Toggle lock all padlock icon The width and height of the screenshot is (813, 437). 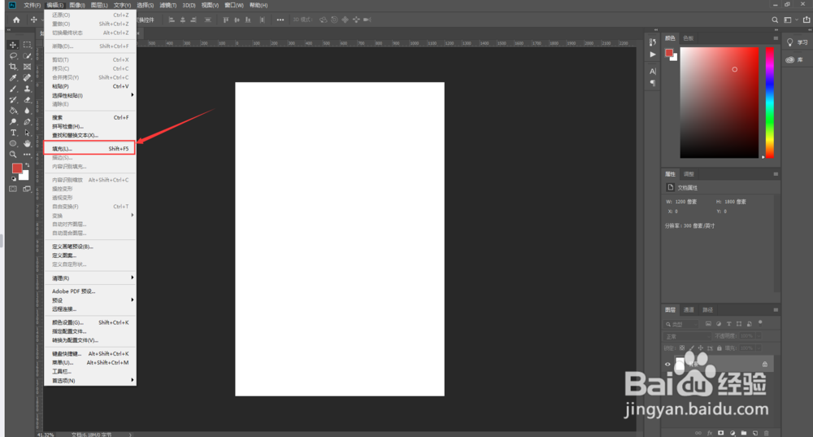tap(720, 347)
